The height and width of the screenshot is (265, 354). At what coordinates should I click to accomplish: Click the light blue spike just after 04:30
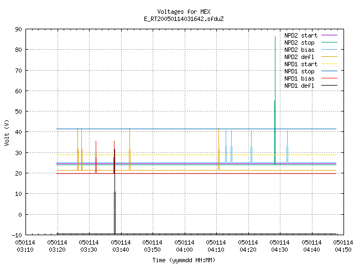287,146
